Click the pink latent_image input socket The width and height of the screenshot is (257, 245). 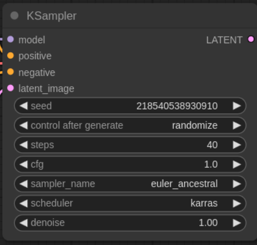click(11, 88)
